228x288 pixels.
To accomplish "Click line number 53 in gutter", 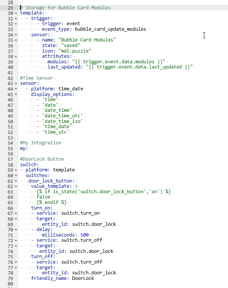I will click(x=10, y=138).
